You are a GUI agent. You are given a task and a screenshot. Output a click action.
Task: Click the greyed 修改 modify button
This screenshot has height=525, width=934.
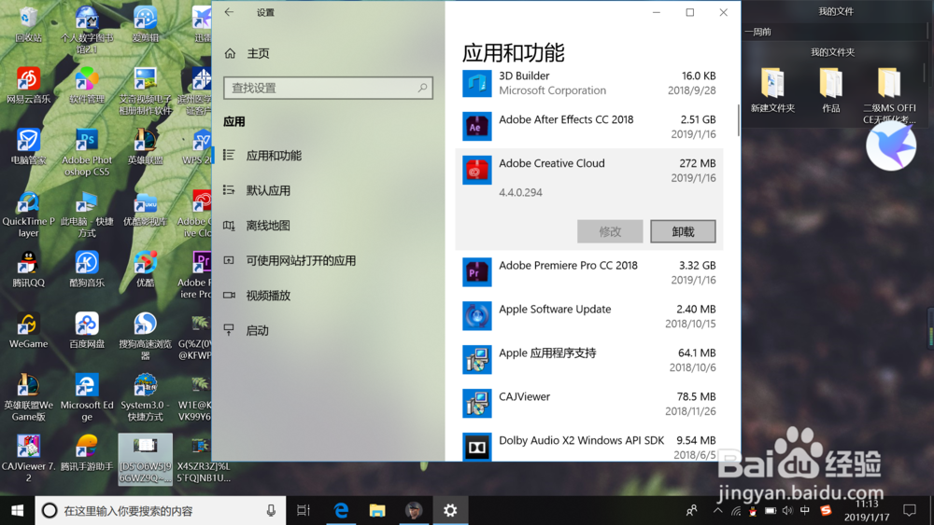tap(610, 231)
